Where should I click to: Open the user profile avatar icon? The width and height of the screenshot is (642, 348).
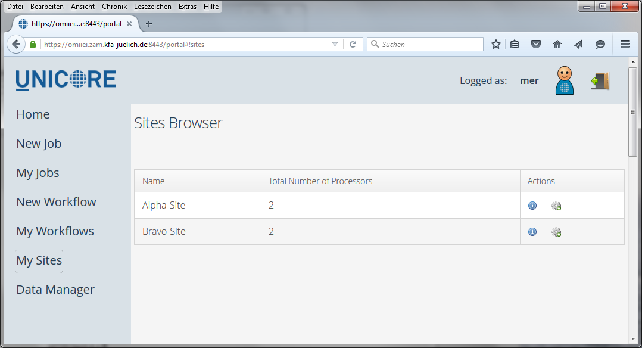(565, 80)
